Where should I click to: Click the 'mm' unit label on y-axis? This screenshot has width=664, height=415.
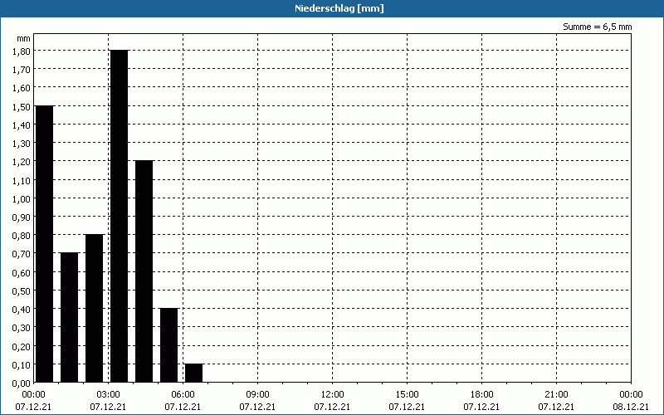[24, 38]
